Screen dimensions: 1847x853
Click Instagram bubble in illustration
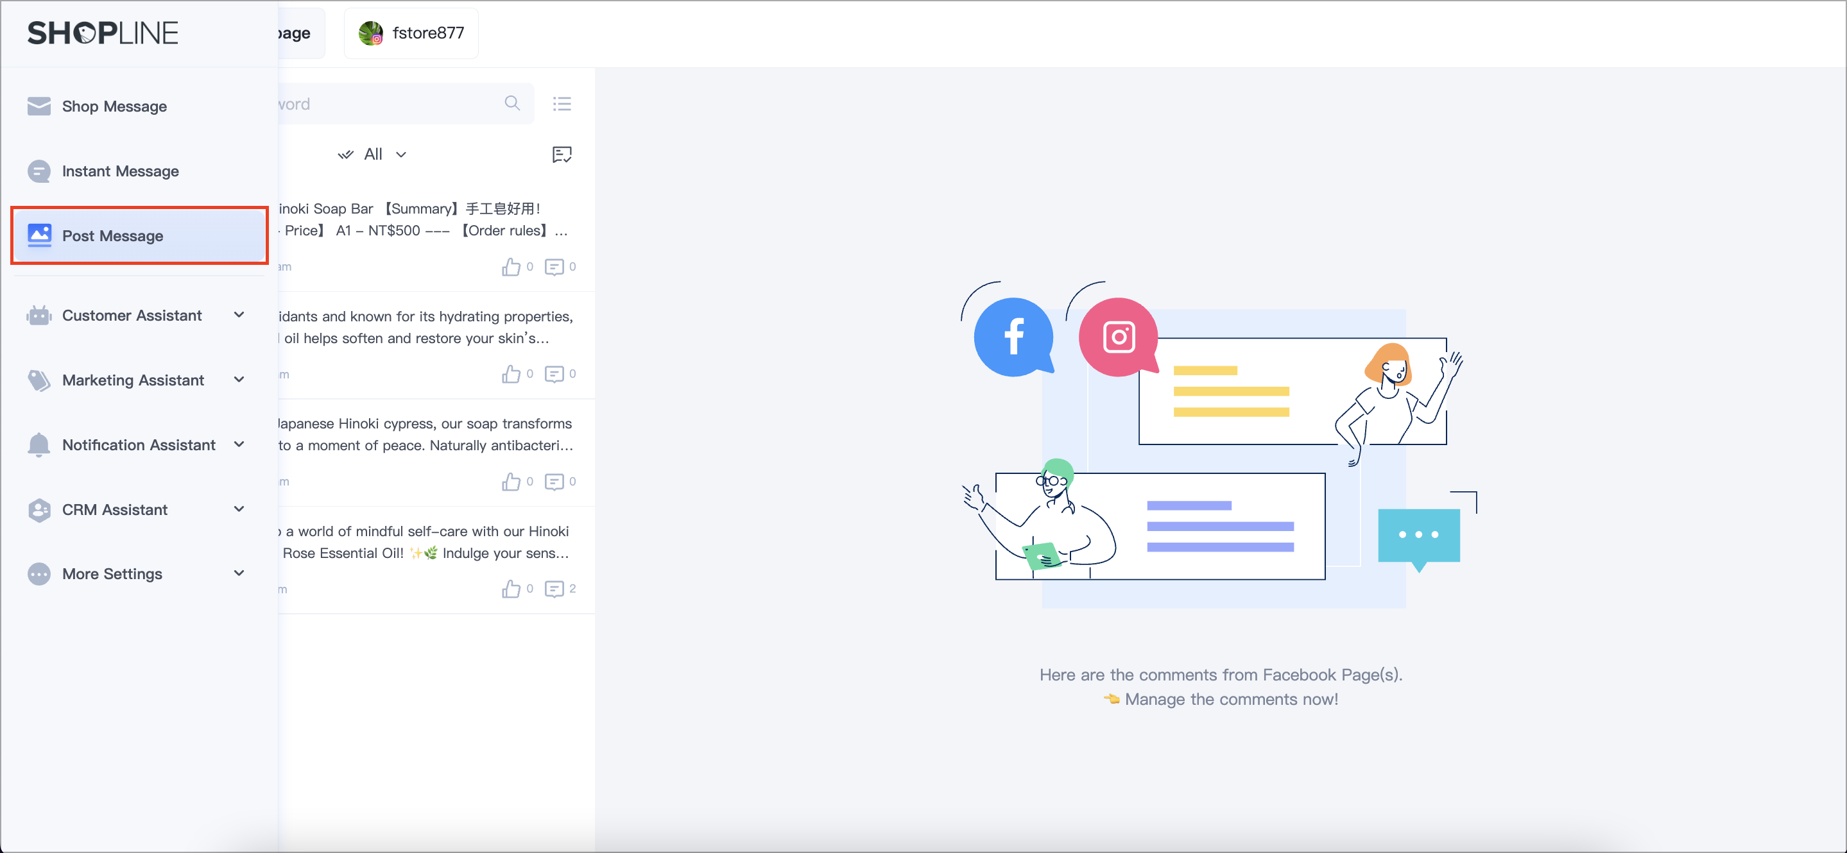1119,337
